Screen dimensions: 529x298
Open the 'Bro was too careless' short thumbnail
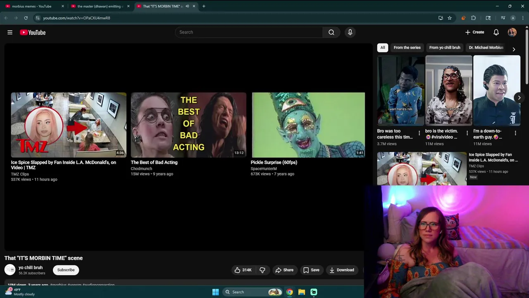click(x=401, y=90)
